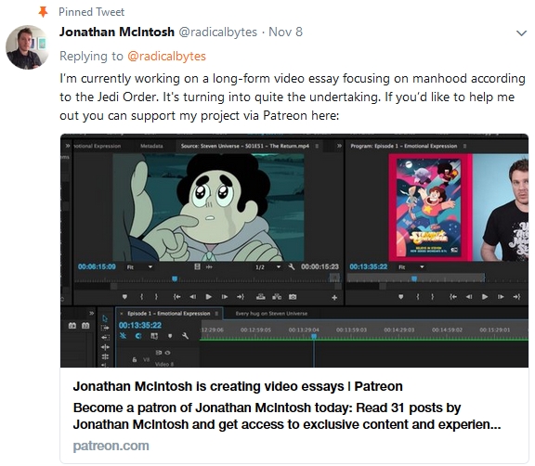Open the orange @radicalbytes reply mention
The image size is (535, 466).
tap(166, 56)
